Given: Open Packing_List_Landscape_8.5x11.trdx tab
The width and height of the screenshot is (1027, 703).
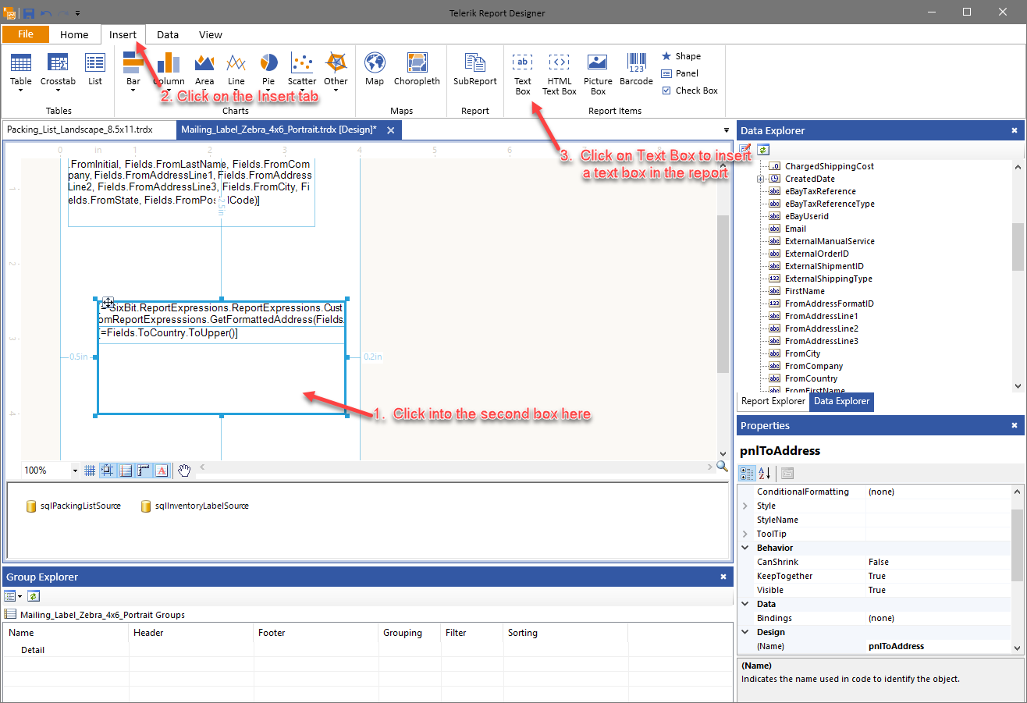Looking at the screenshot, I should (x=80, y=130).
